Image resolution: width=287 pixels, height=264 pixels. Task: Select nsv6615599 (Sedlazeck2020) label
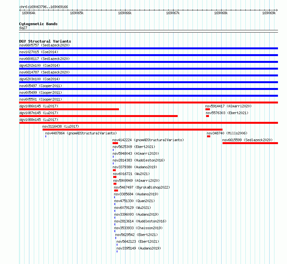(247, 140)
